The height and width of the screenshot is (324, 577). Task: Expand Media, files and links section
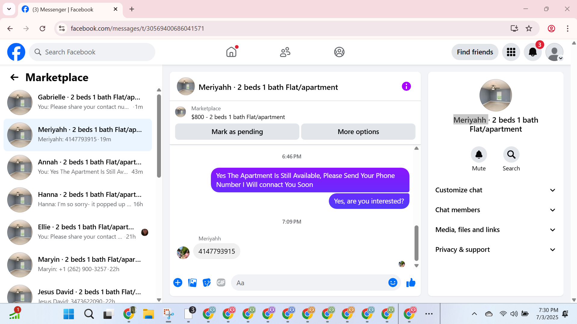495,230
